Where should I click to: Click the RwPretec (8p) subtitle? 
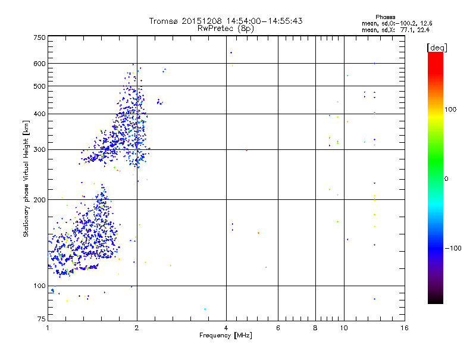click(226, 29)
